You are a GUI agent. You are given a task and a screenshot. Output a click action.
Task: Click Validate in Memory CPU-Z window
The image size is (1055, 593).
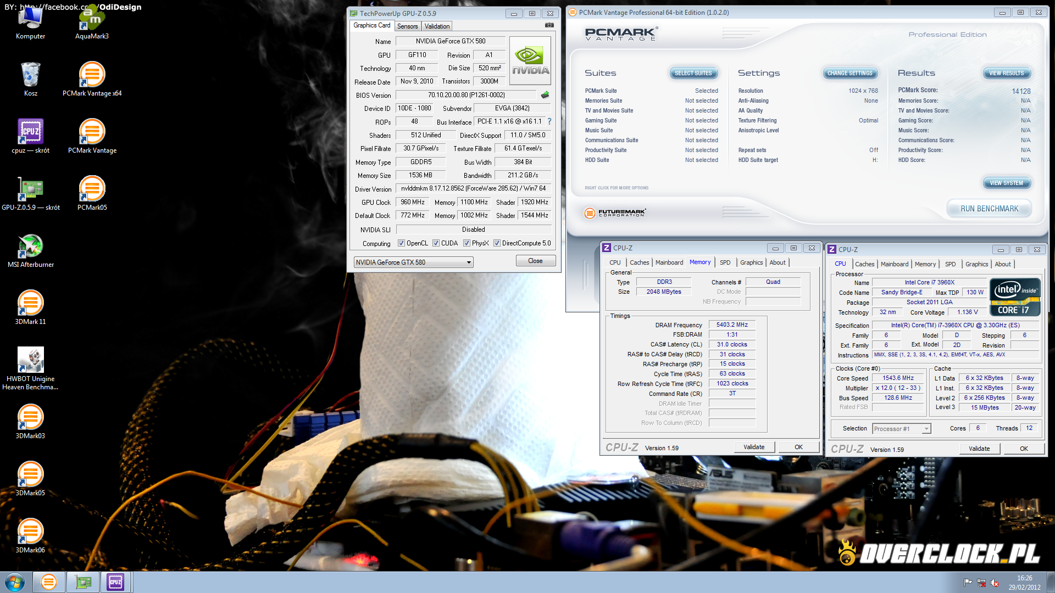[x=754, y=447]
